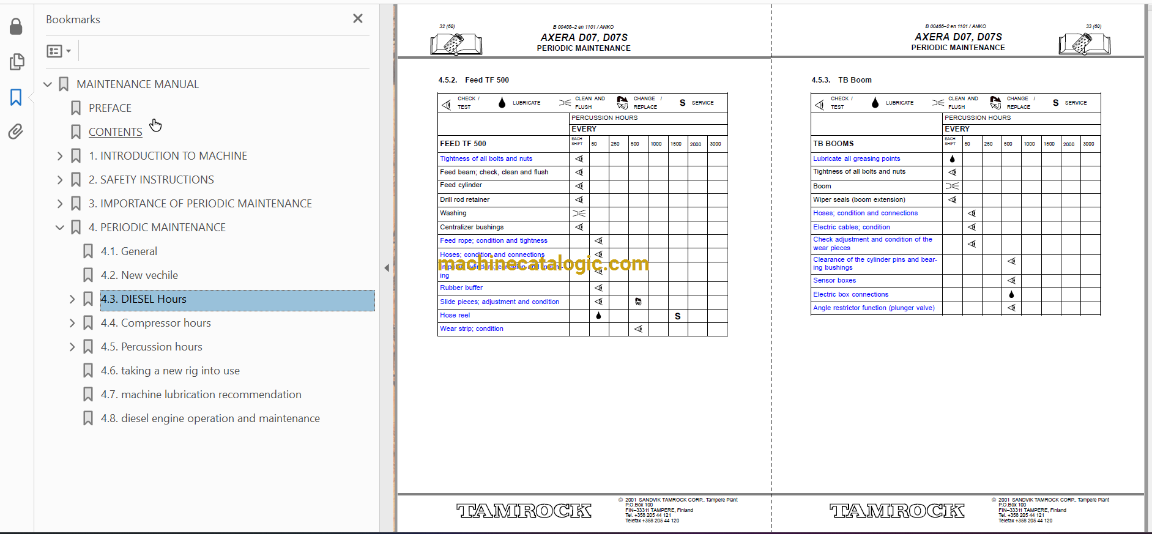Expand 2. SAFETY INSTRUCTIONS bookmark
Image resolution: width=1152 pixels, height=534 pixels.
click(x=60, y=180)
